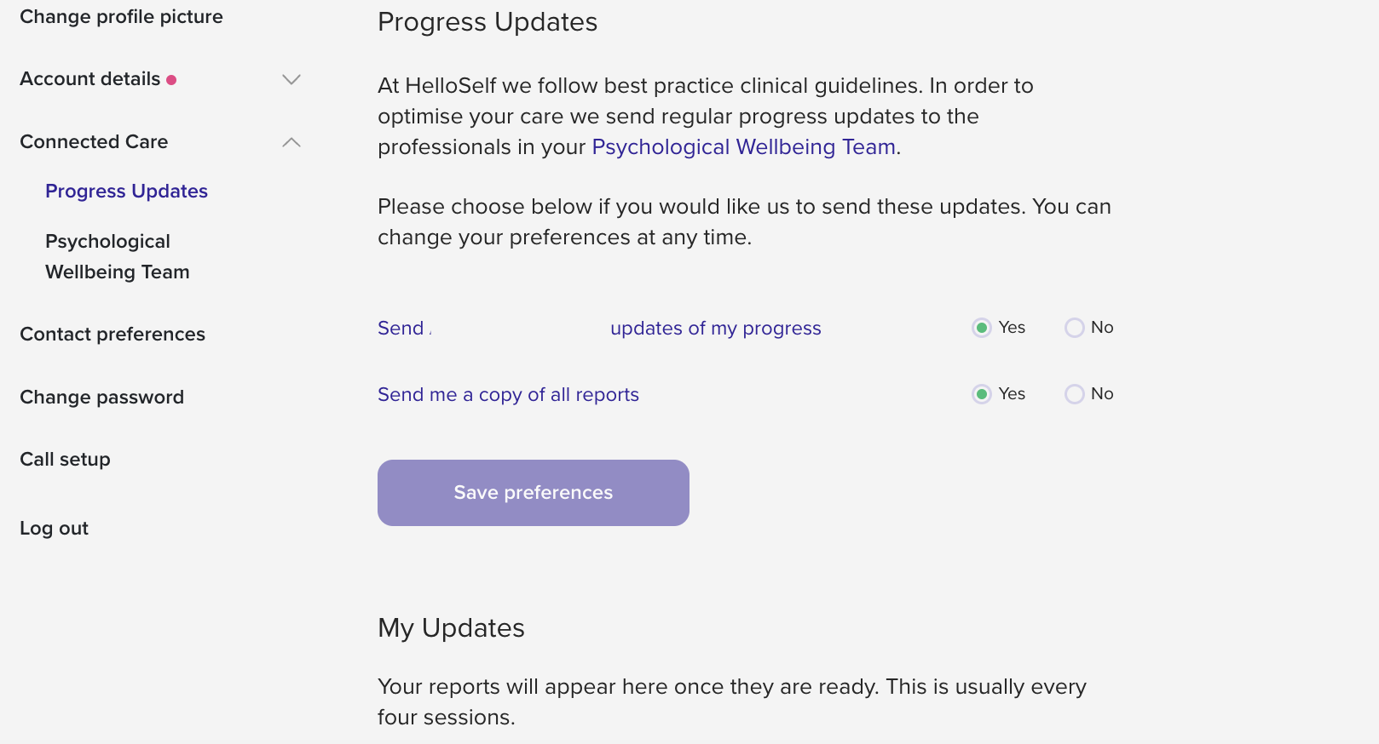Screen dimensions: 1379x744
Task: Open Psychological Wellbeing Team in the sidebar
Action: click(117, 256)
